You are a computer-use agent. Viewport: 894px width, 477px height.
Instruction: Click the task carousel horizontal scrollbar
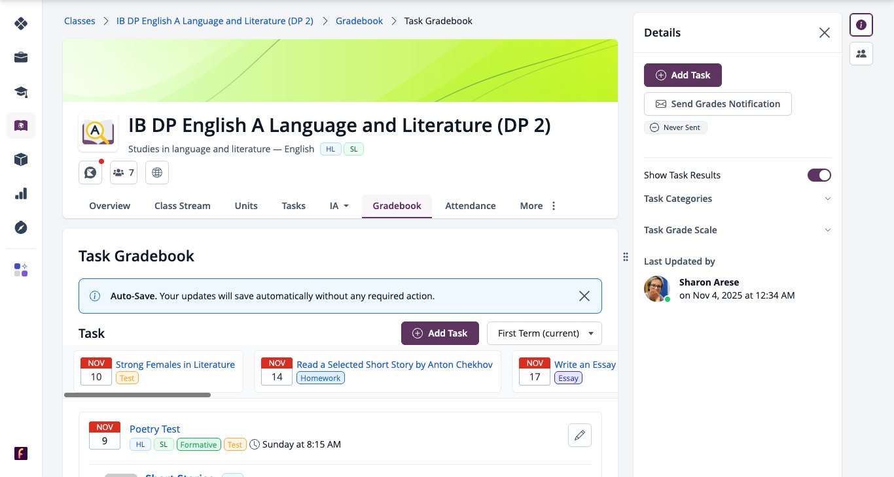137,395
